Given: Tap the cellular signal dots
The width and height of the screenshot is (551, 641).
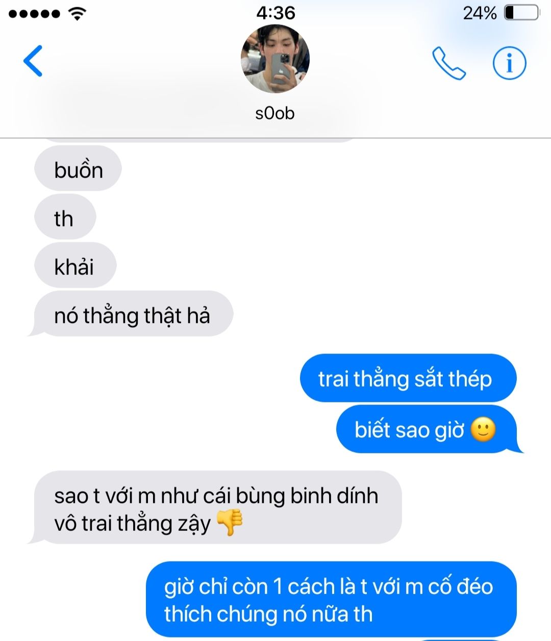Looking at the screenshot, I should point(34,14).
